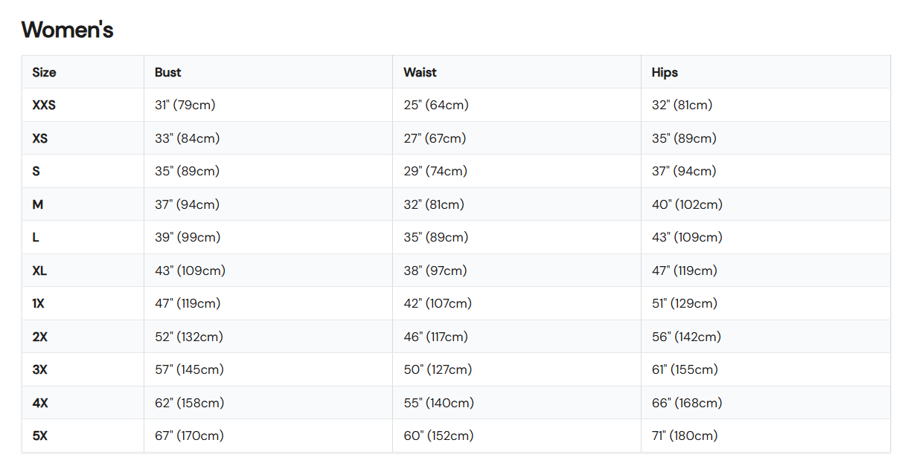
Task: Select the XXS size row label
Action: [44, 106]
